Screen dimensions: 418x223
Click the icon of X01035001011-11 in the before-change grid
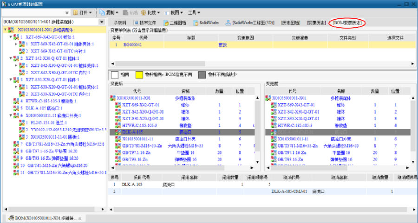coord(274,139)
